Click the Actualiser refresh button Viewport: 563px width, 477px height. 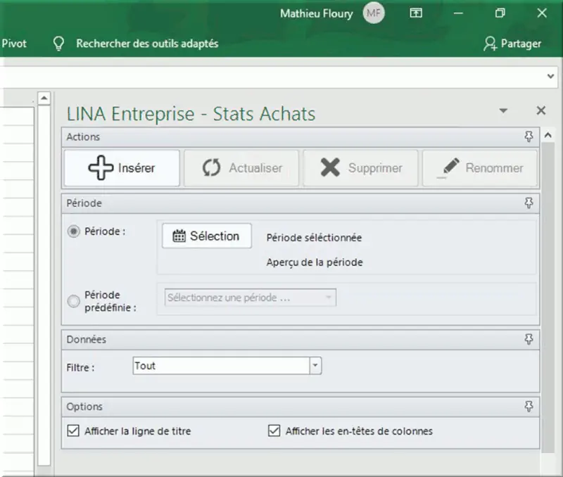click(241, 168)
